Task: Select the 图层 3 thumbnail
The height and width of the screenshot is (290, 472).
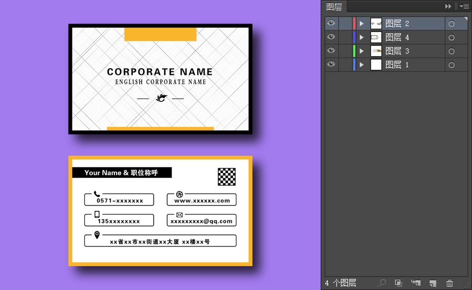Action: tap(376, 51)
